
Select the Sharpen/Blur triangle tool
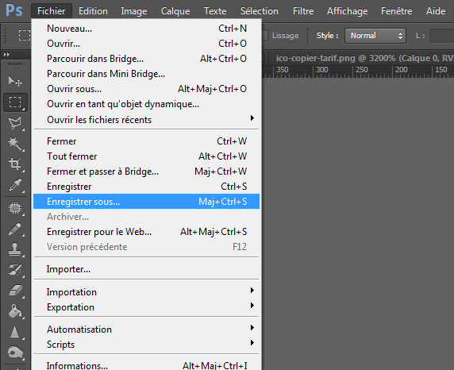[x=15, y=333]
